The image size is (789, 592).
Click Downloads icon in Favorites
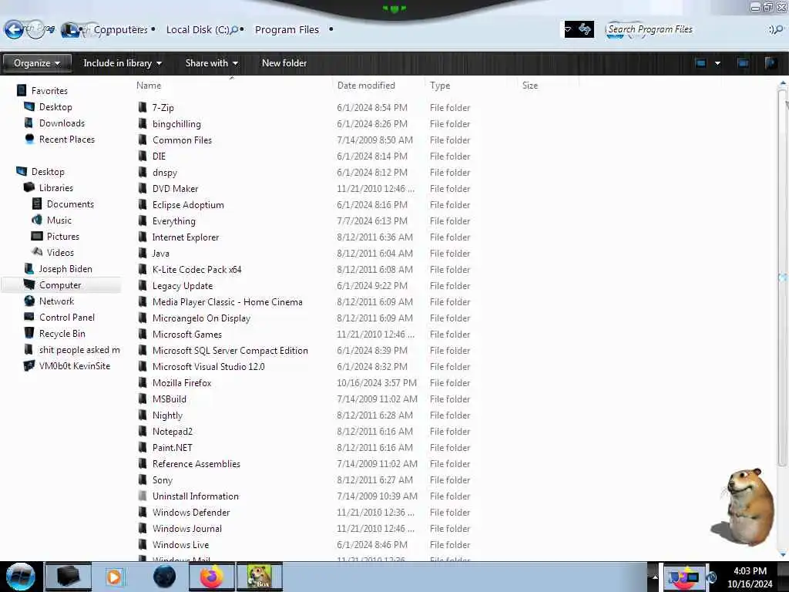point(29,123)
